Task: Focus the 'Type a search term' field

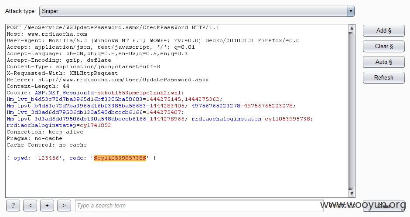Action: point(199,206)
